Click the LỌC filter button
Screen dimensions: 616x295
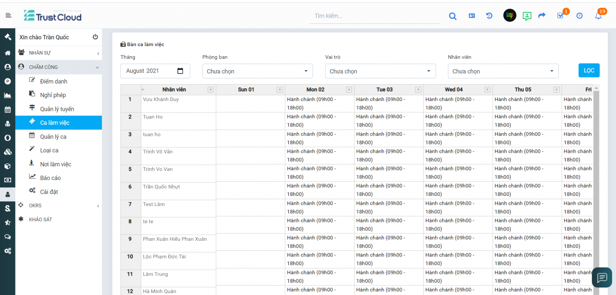[x=589, y=71]
